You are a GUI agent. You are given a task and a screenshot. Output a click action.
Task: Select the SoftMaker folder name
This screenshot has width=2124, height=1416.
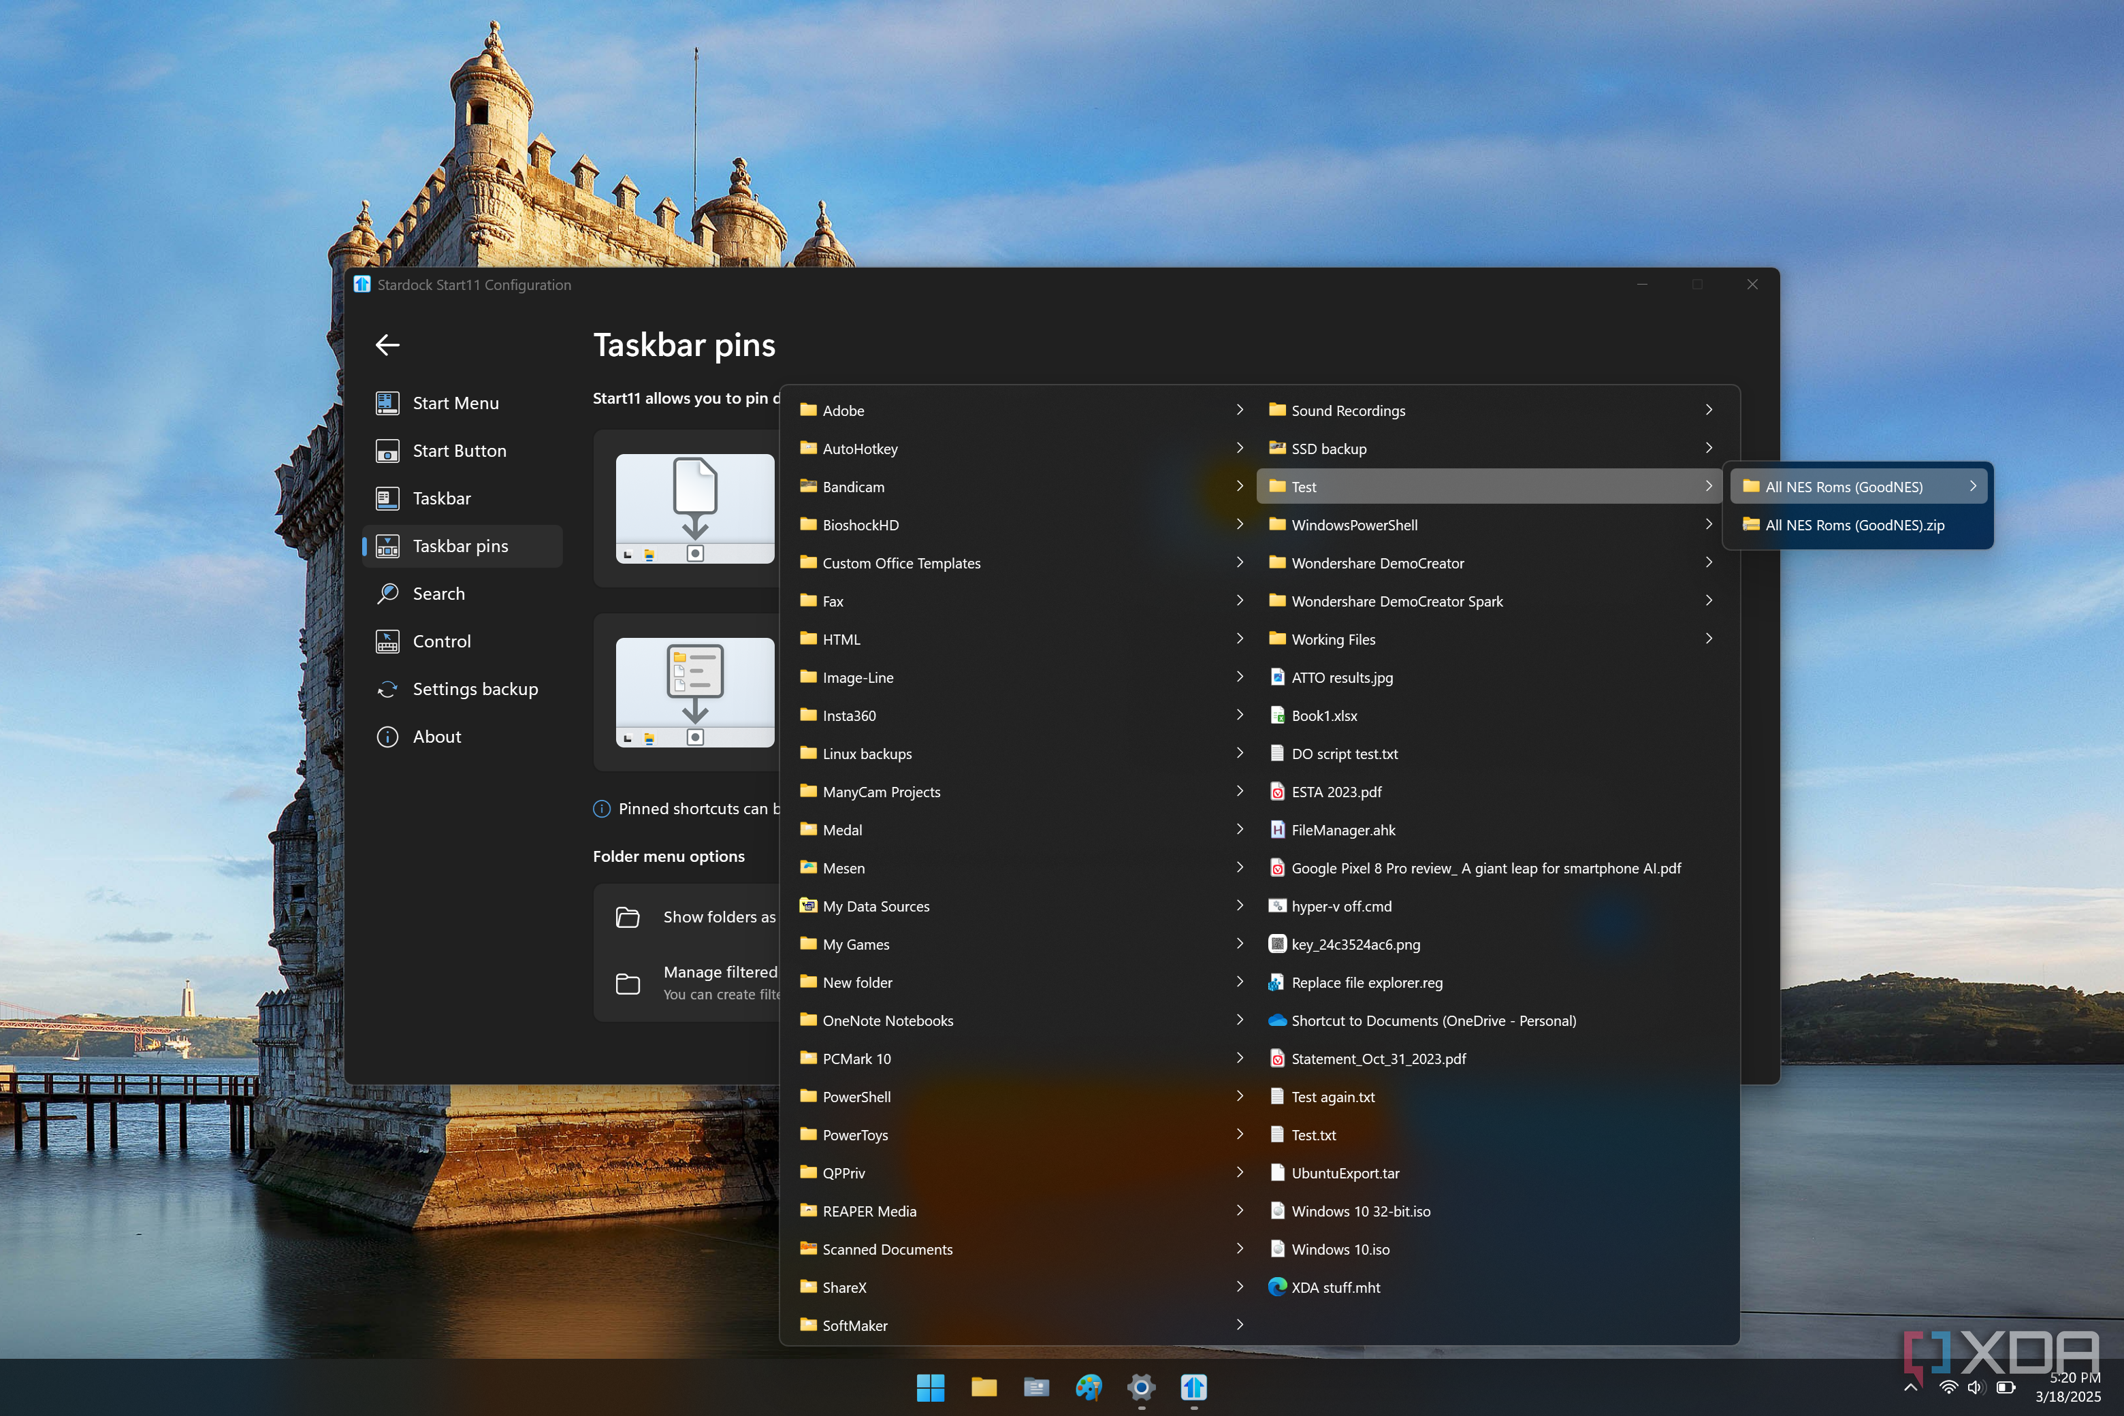coord(854,1325)
